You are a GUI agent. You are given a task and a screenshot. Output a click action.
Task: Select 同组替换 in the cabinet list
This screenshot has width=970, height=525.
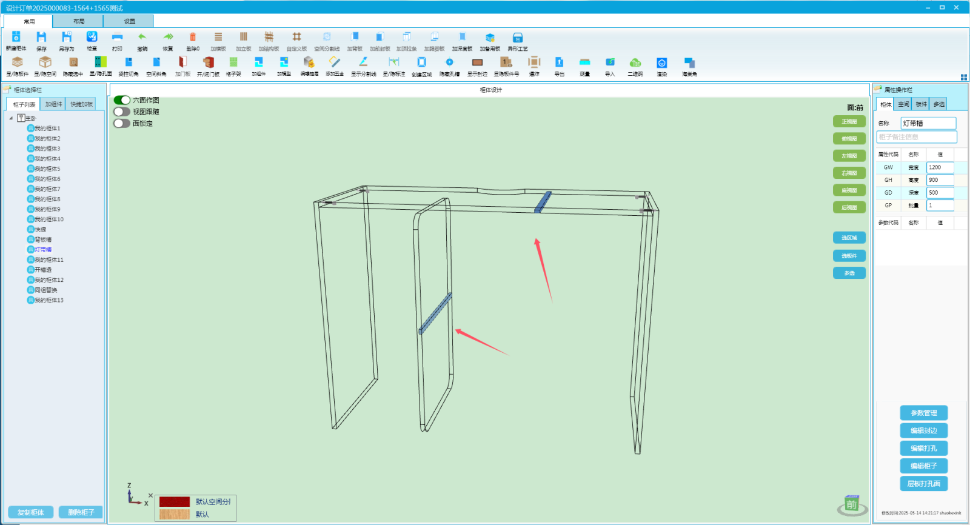tap(45, 290)
